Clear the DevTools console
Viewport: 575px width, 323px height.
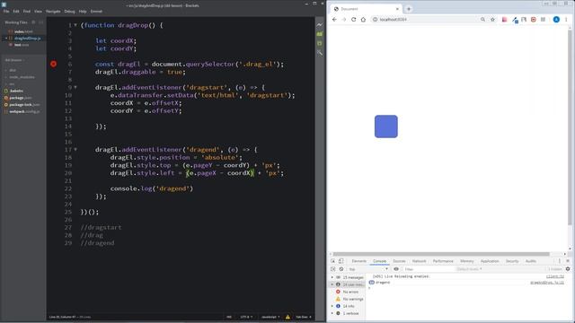(341, 269)
